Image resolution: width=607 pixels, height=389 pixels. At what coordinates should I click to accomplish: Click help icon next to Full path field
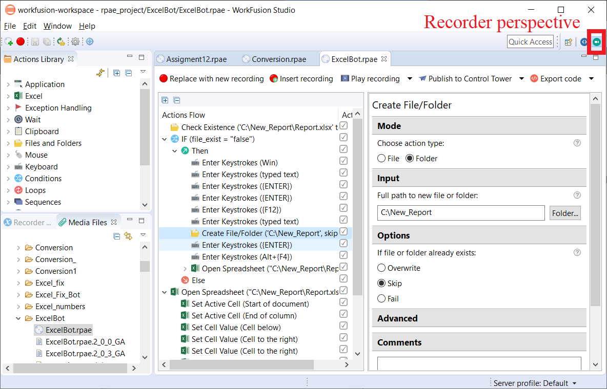(x=577, y=196)
